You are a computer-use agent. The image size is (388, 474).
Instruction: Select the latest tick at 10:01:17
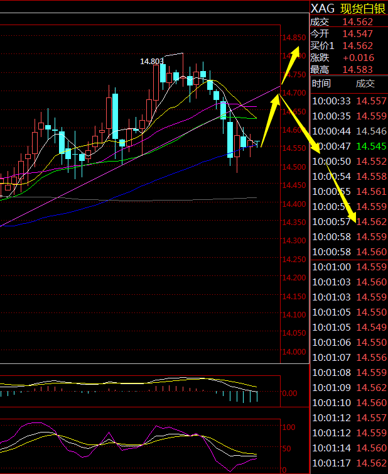coord(349,463)
